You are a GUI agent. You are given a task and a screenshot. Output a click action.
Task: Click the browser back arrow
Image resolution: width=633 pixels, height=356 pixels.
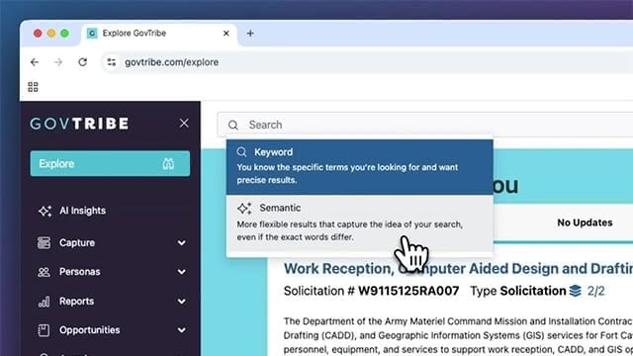[35, 62]
